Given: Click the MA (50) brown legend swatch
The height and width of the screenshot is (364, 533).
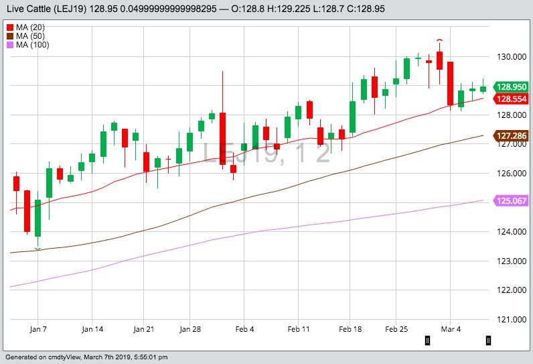Looking at the screenshot, I should (x=10, y=36).
